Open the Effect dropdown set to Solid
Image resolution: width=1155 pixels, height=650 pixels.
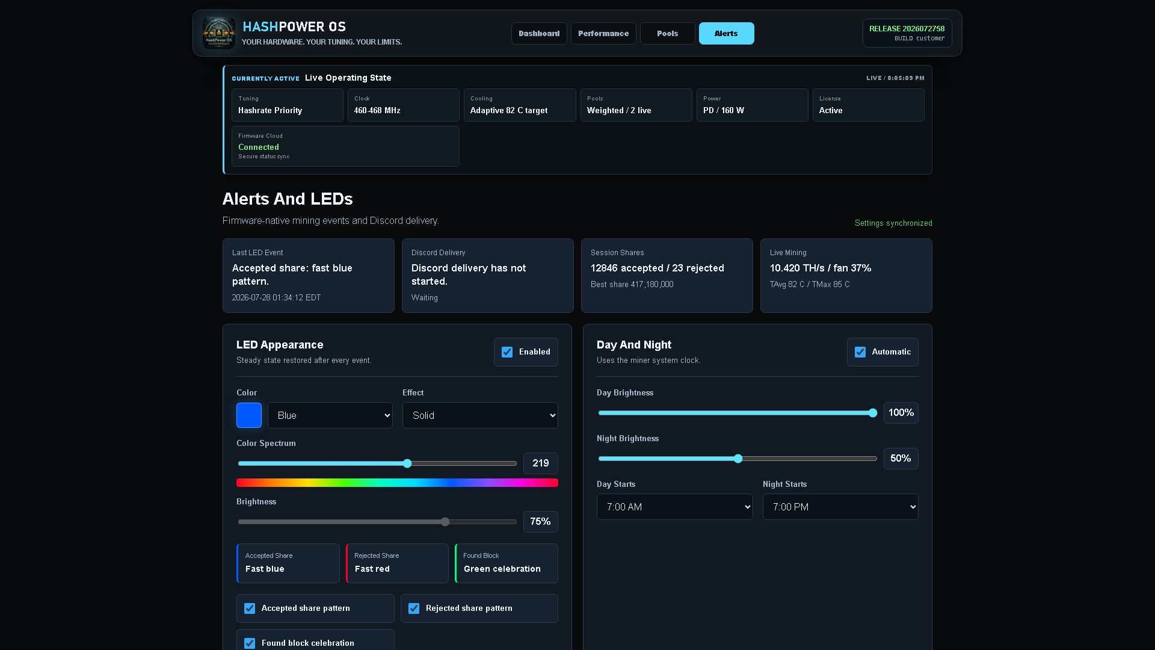point(480,415)
